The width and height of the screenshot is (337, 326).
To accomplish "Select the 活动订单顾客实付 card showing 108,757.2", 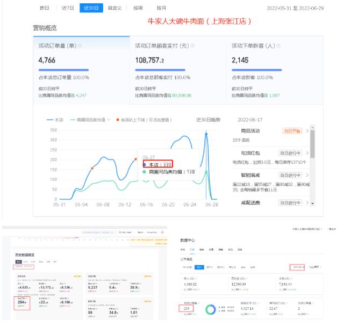I will point(178,70).
